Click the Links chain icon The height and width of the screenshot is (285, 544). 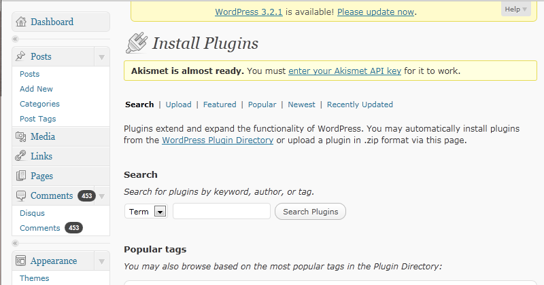pos(20,157)
